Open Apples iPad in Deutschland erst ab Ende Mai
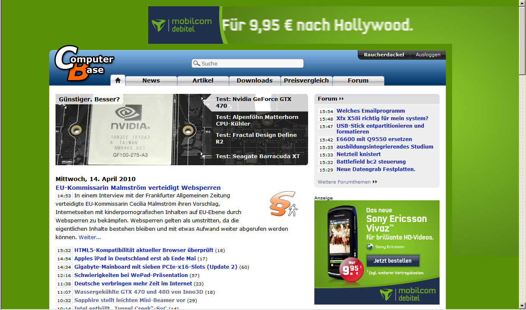The height and width of the screenshot is (310, 526). click(135, 259)
